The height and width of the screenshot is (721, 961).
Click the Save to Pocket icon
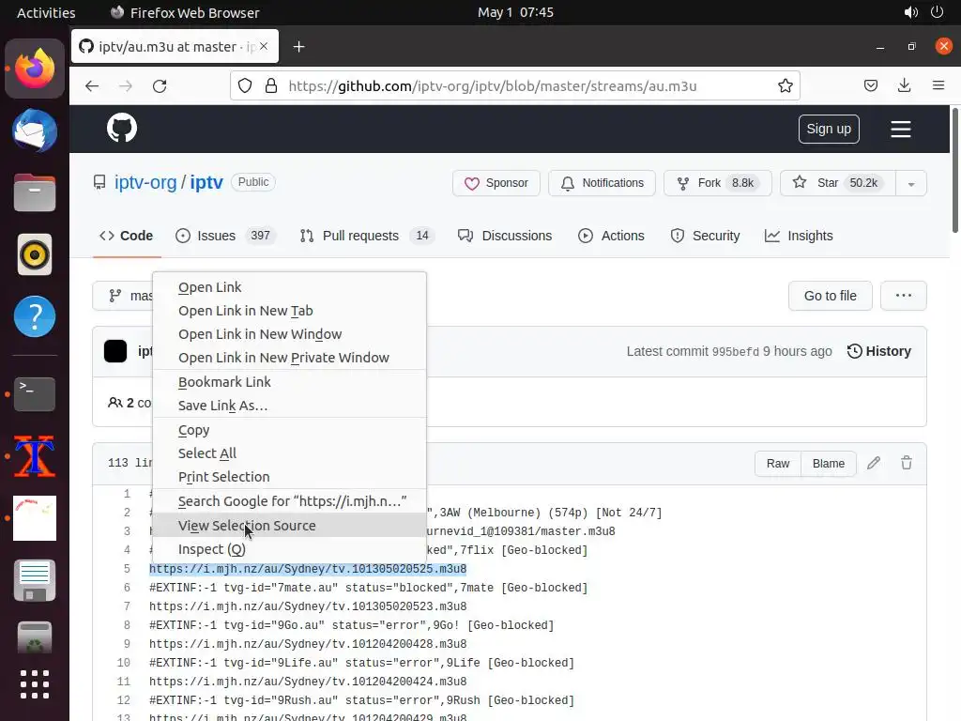[870, 85]
